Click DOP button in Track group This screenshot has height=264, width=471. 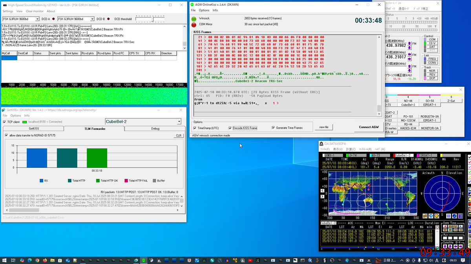[432, 78]
